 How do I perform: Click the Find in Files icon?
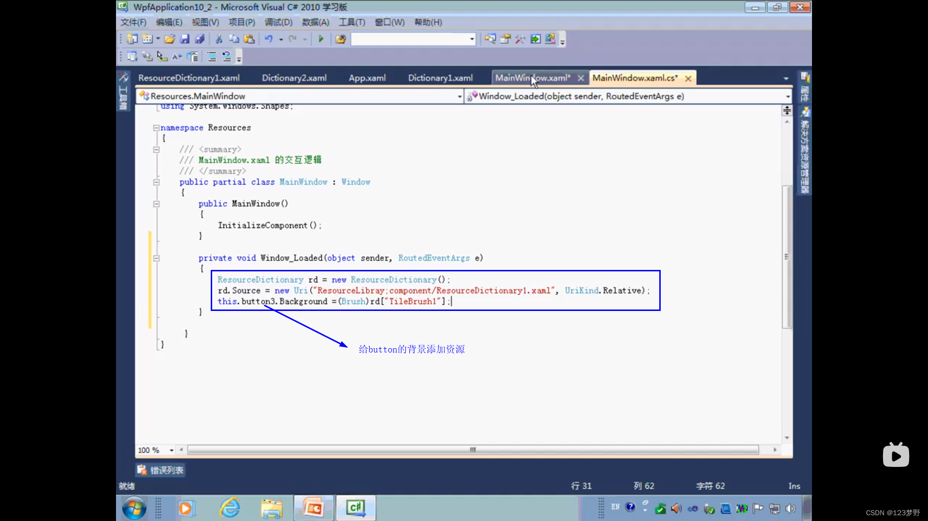[341, 39]
